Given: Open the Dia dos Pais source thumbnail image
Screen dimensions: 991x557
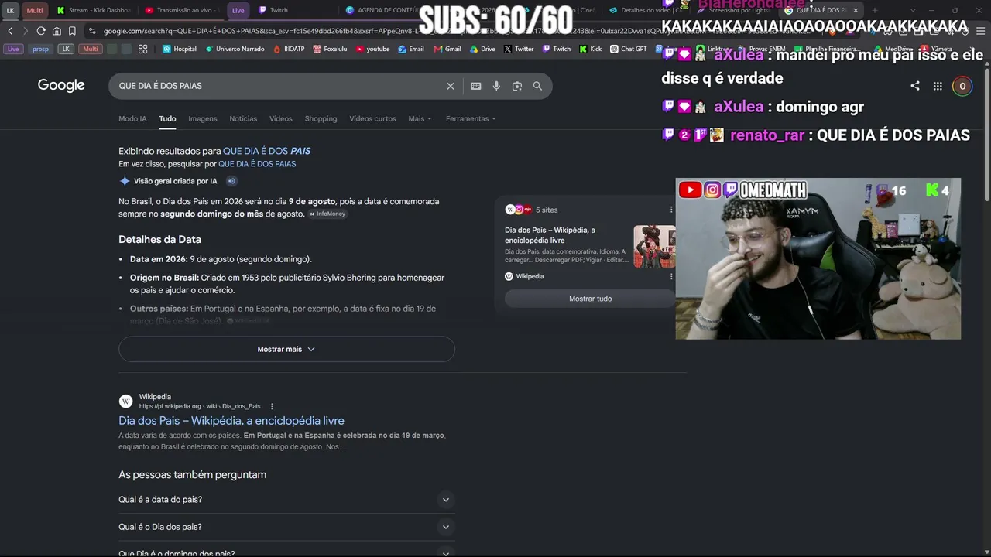Looking at the screenshot, I should 654,247.
